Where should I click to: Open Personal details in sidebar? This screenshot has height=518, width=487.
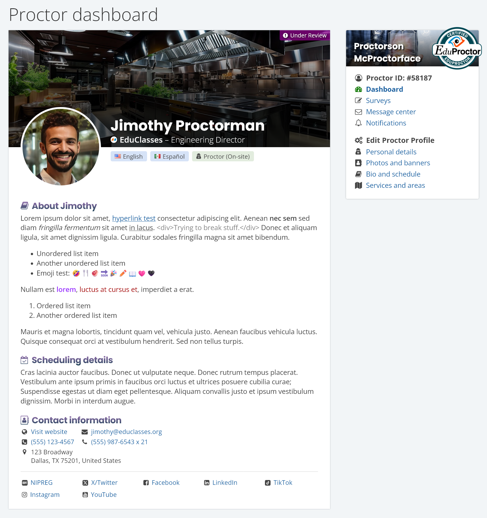(x=391, y=152)
